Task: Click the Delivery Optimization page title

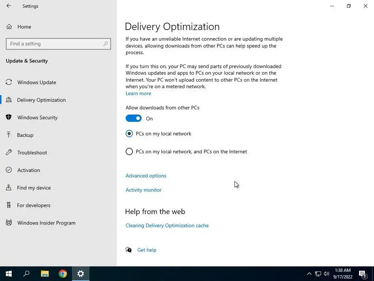Action: tap(172, 26)
